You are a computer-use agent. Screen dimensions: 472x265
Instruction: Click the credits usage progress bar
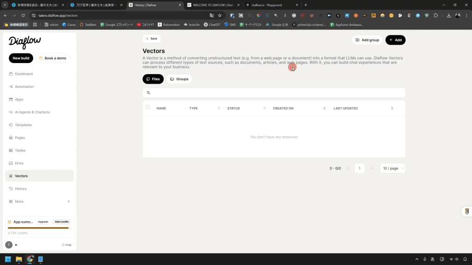(40, 228)
